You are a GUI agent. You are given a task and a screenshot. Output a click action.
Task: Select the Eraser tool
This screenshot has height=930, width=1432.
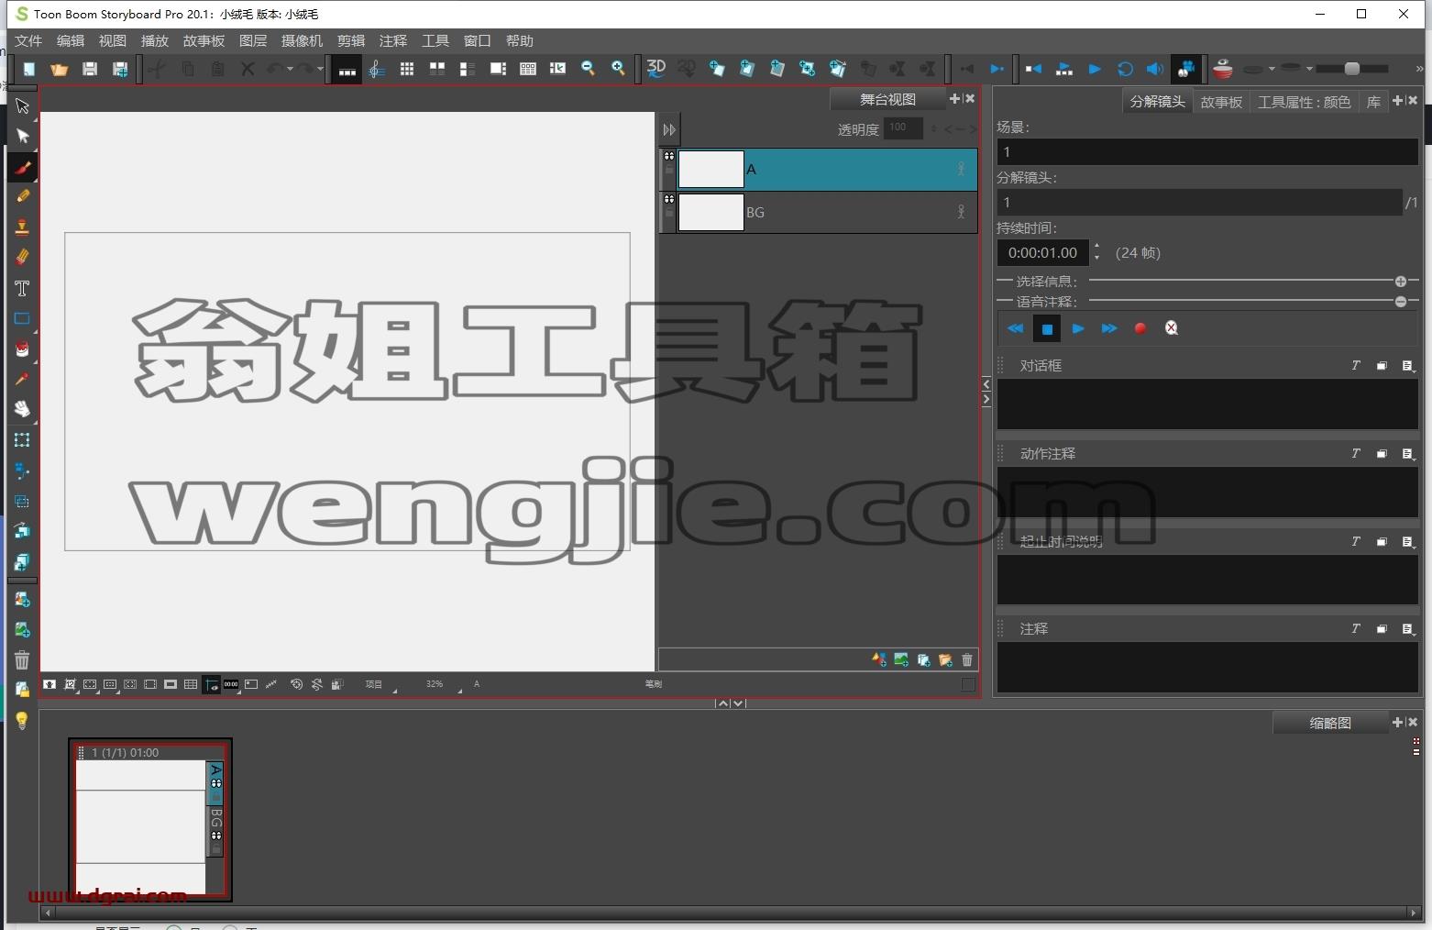23,257
